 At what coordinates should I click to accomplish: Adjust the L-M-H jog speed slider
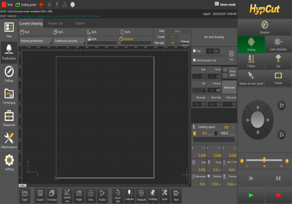[x=264, y=160]
